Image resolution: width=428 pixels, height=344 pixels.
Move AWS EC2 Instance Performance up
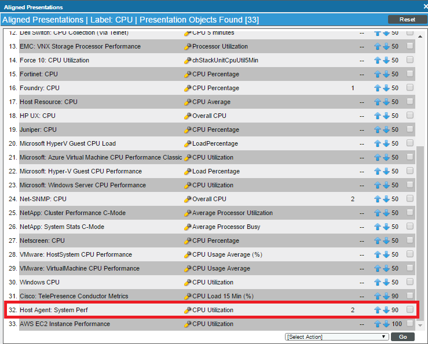[377, 324]
